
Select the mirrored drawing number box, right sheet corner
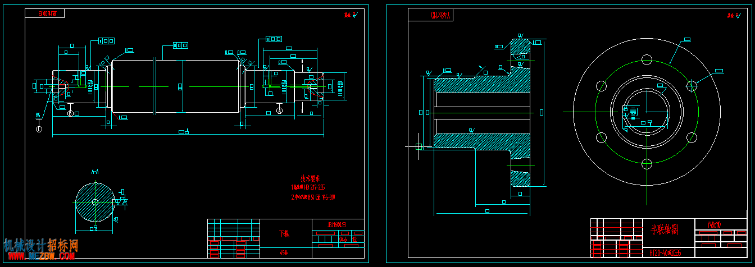431,15
